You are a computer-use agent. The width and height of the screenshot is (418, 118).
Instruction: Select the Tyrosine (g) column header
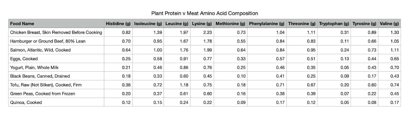[364, 23]
